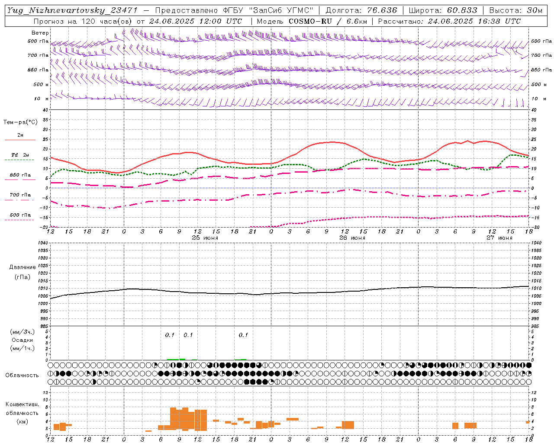Click the (мм/3ч.) precipitation unit label

click(23, 332)
